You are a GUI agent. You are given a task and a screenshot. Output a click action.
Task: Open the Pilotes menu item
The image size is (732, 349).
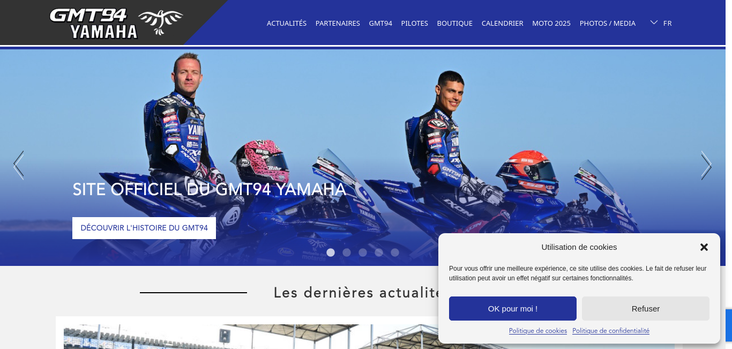coord(415,23)
